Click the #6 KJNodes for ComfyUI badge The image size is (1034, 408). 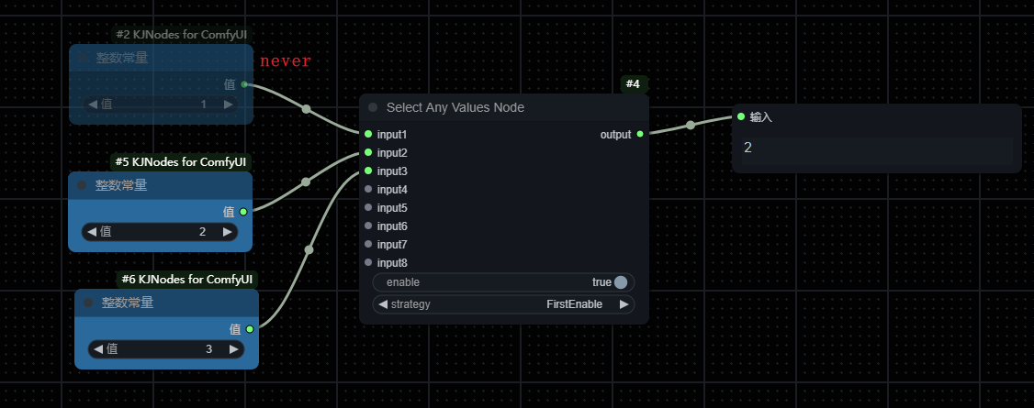(x=187, y=279)
